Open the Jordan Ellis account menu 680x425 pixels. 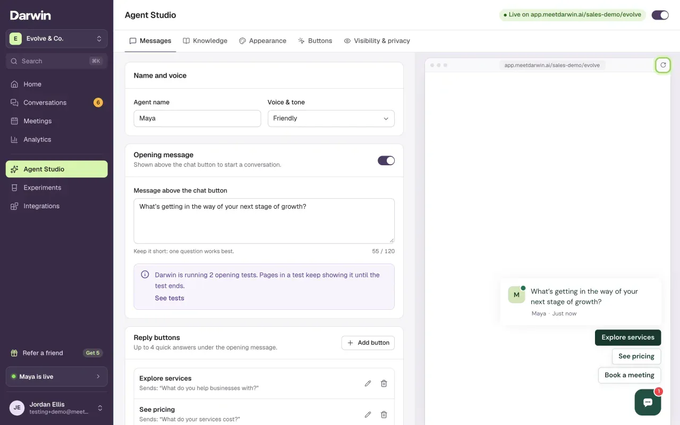coord(57,408)
